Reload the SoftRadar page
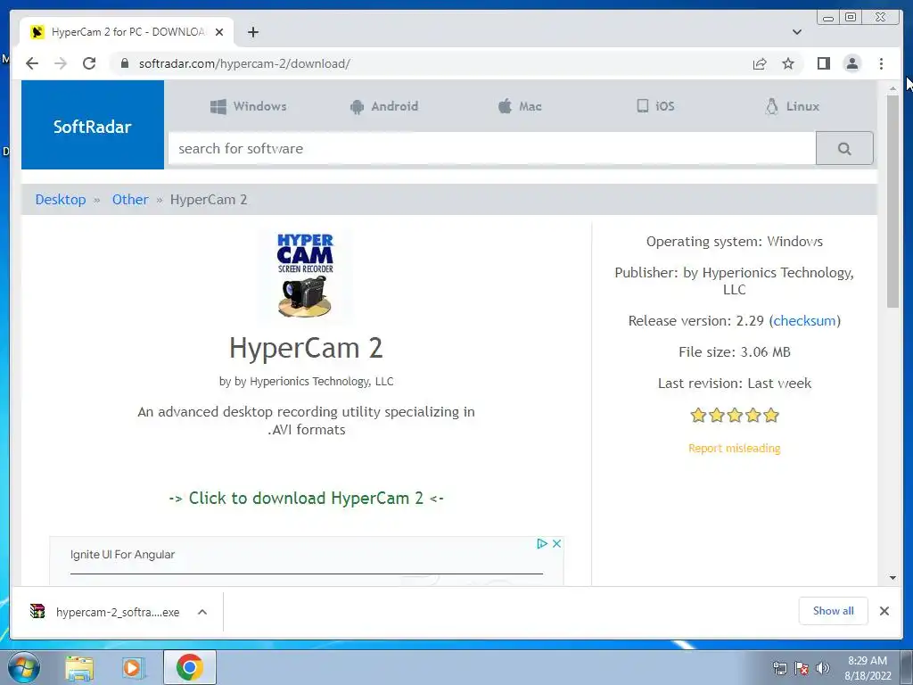This screenshot has height=685, width=913. [x=89, y=63]
